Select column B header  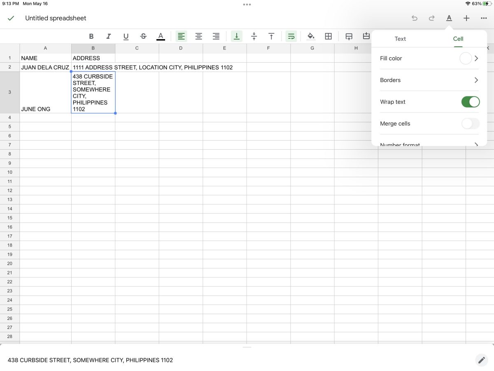(x=93, y=48)
